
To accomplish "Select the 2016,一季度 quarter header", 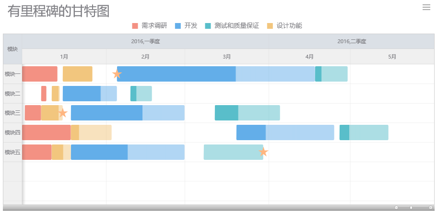I will [145, 41].
